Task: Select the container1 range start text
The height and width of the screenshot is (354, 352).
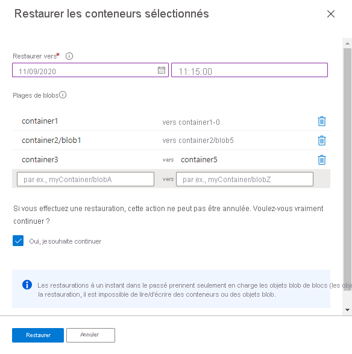Action: 40,121
